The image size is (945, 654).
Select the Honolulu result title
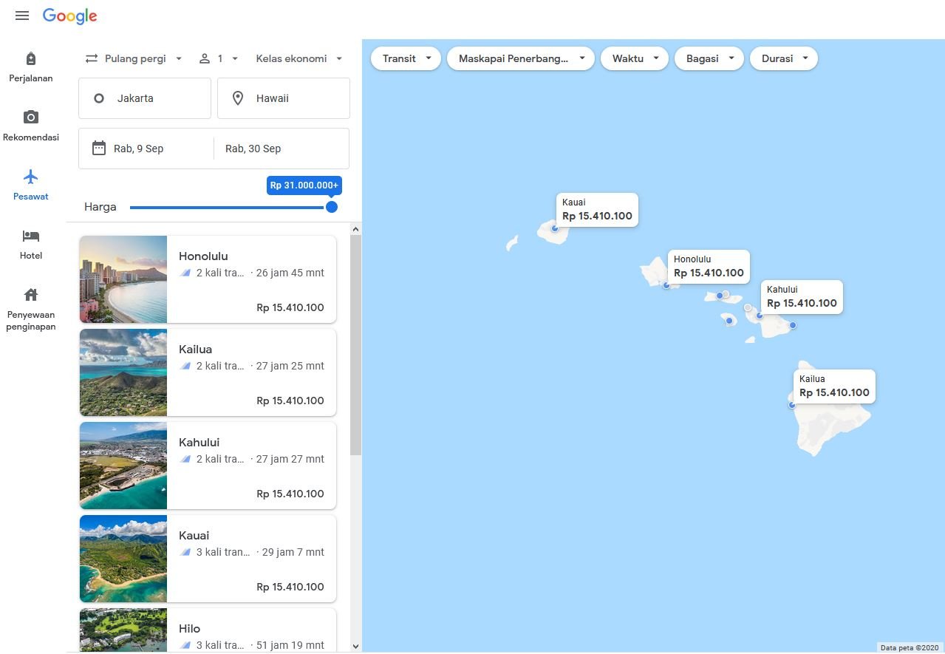203,256
